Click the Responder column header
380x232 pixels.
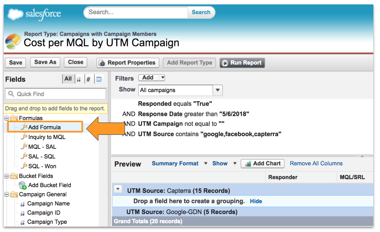(x=301, y=177)
